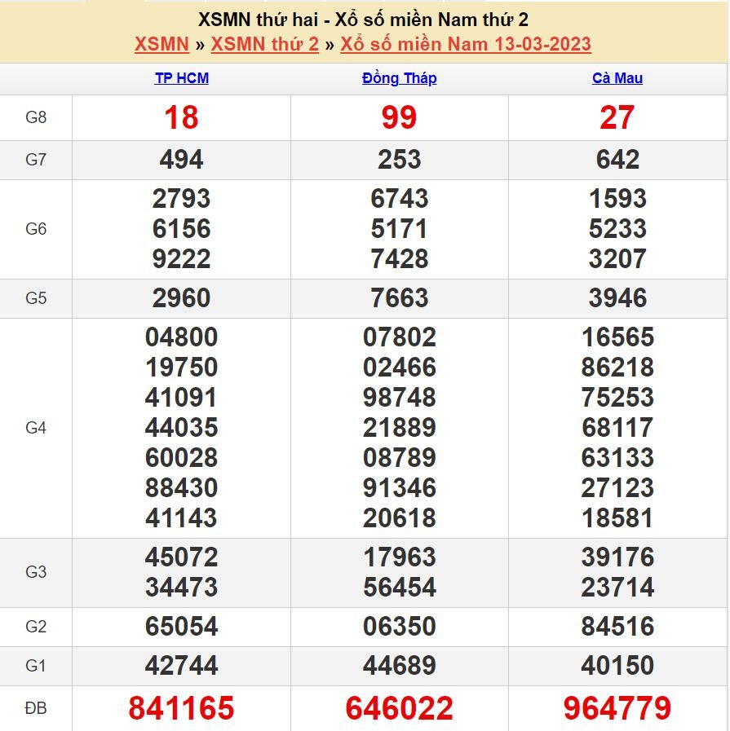Click the G4 number 07802

[x=400, y=337]
